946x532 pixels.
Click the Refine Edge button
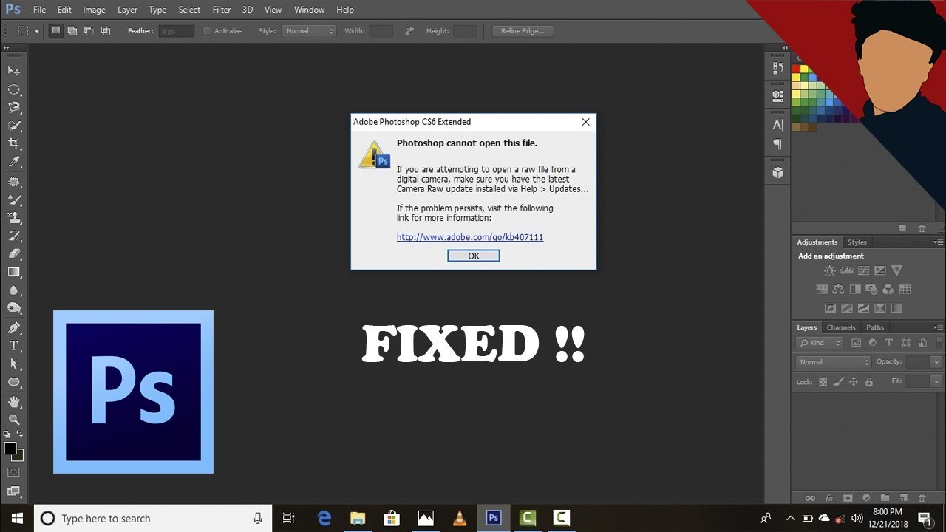click(523, 31)
